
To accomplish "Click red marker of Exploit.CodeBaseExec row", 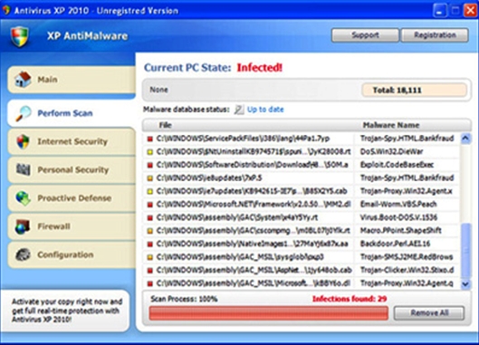I will [x=149, y=166].
